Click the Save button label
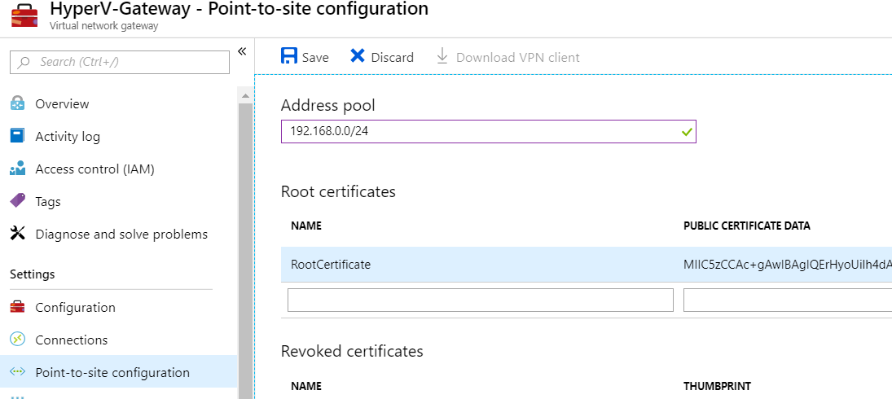The image size is (892, 399). (315, 57)
